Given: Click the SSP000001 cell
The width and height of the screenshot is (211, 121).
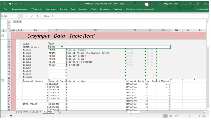Looking at the screenshot, I should (135, 90).
